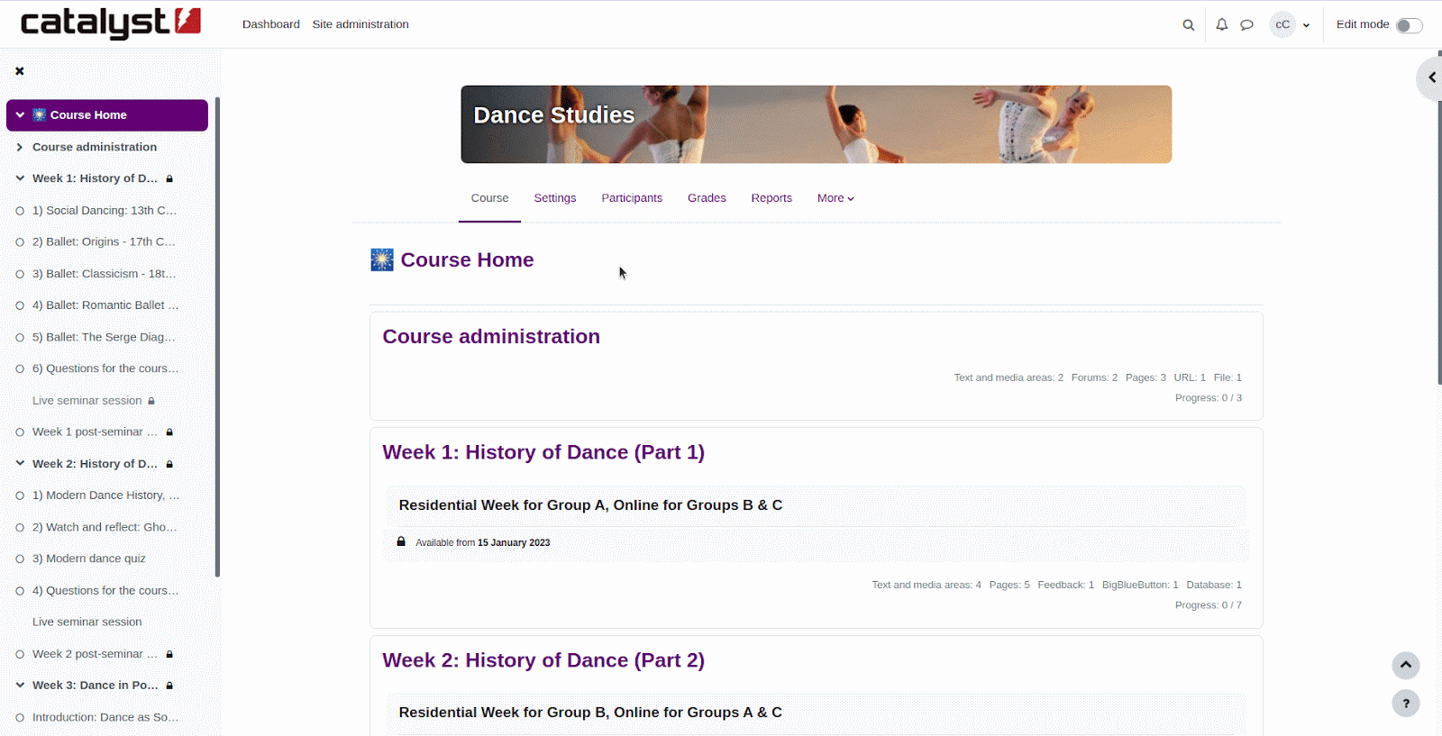Image resolution: width=1442 pixels, height=736 pixels.
Task: Open the search icon in the top bar
Action: (x=1188, y=25)
